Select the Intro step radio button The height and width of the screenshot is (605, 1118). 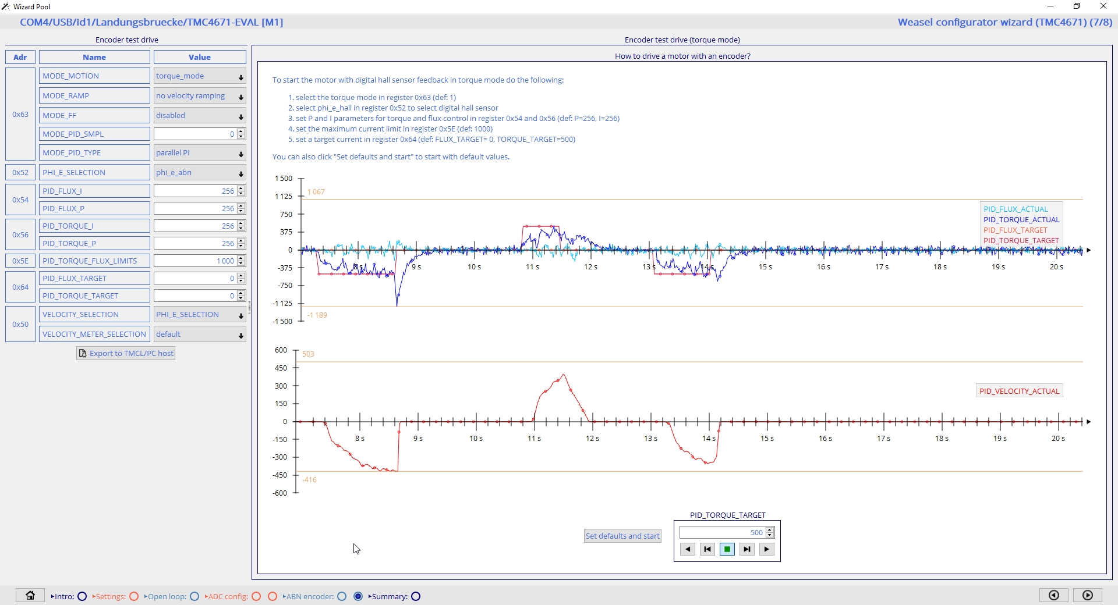click(x=82, y=596)
